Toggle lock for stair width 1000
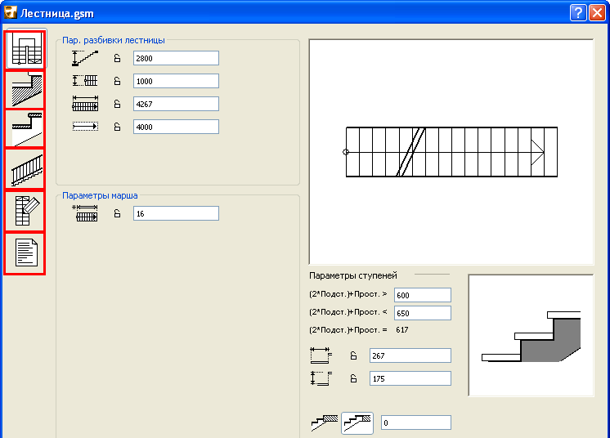The image size is (610, 438). (x=117, y=81)
